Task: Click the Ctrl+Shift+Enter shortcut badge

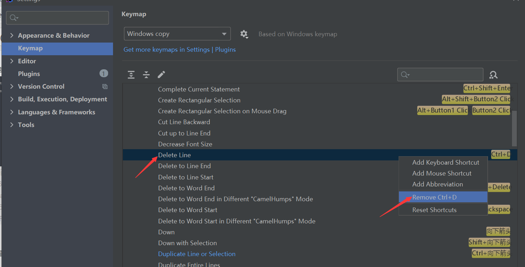Action: pyautogui.click(x=487, y=88)
